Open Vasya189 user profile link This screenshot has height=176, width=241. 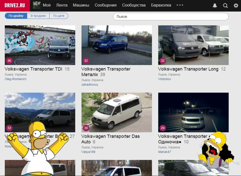pos(88,152)
